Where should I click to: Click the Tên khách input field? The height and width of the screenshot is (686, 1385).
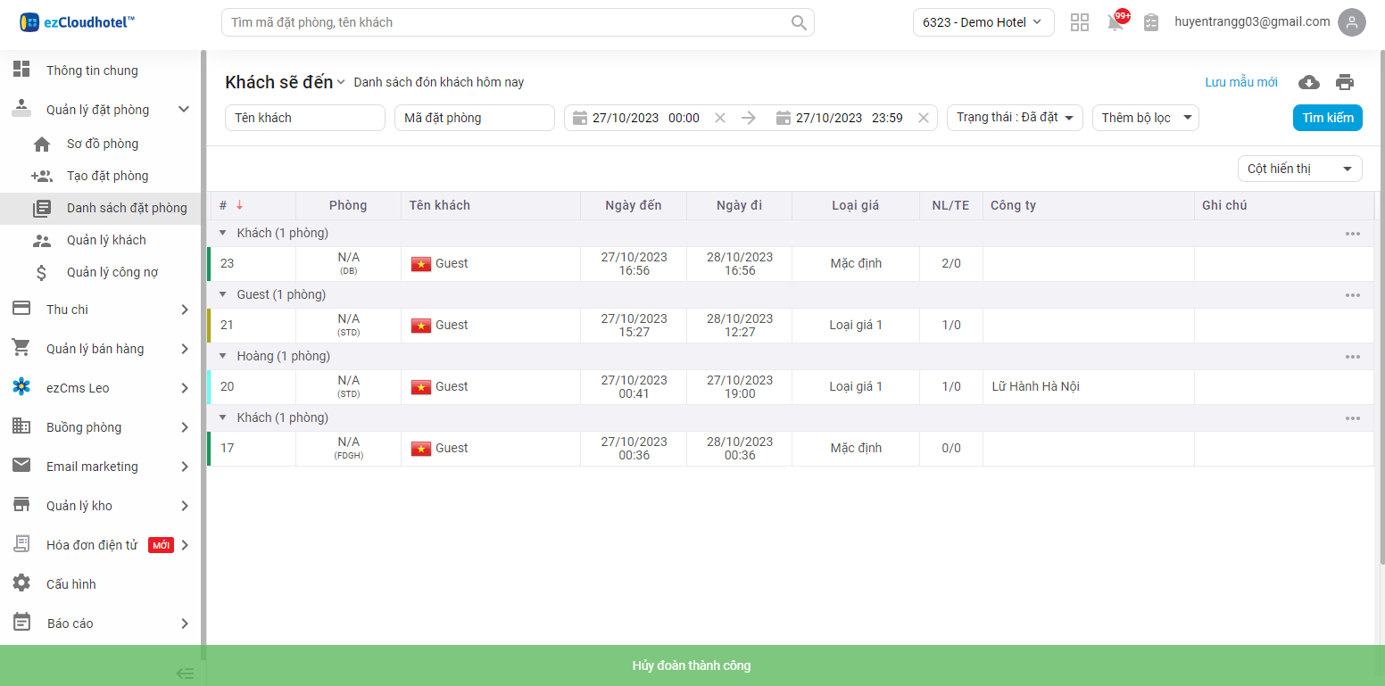[304, 118]
